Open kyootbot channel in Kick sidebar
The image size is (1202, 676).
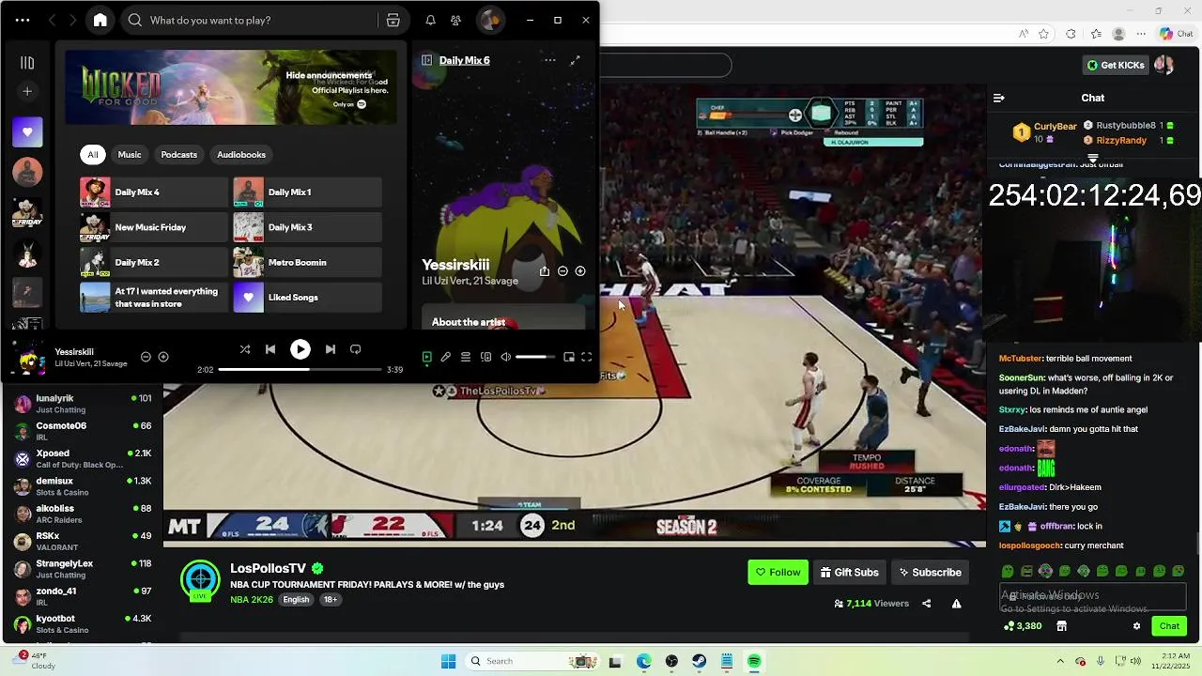[x=83, y=623]
